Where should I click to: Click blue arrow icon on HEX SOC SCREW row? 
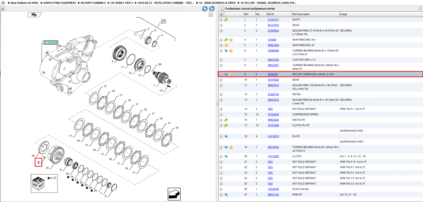pyautogui.click(x=226, y=74)
